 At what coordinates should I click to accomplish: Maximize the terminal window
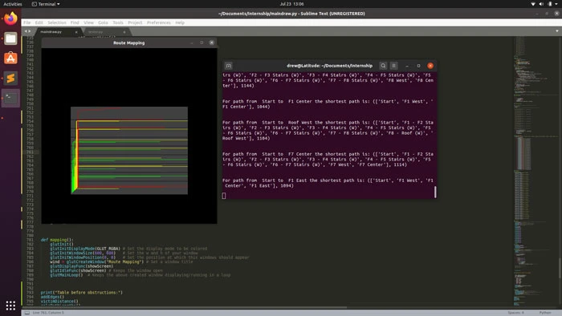pos(418,66)
